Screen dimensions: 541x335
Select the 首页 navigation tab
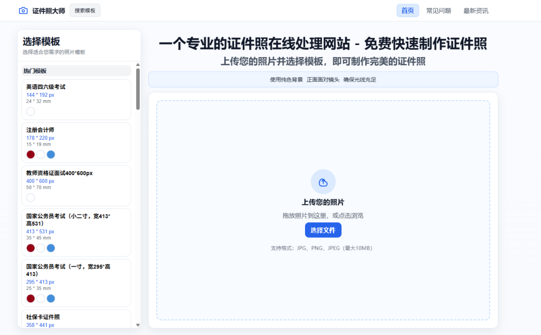407,10
